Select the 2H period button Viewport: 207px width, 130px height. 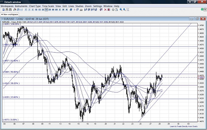50,10
